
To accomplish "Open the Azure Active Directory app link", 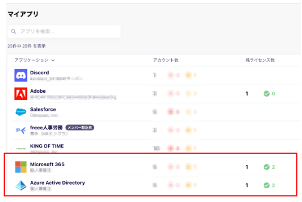I will (58, 183).
